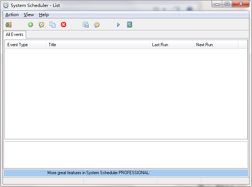Run selected event with blue play arrow
This screenshot has width=252, height=187.
click(x=118, y=25)
